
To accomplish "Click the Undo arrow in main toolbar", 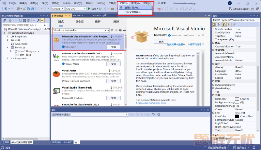I will [x=38, y=9].
